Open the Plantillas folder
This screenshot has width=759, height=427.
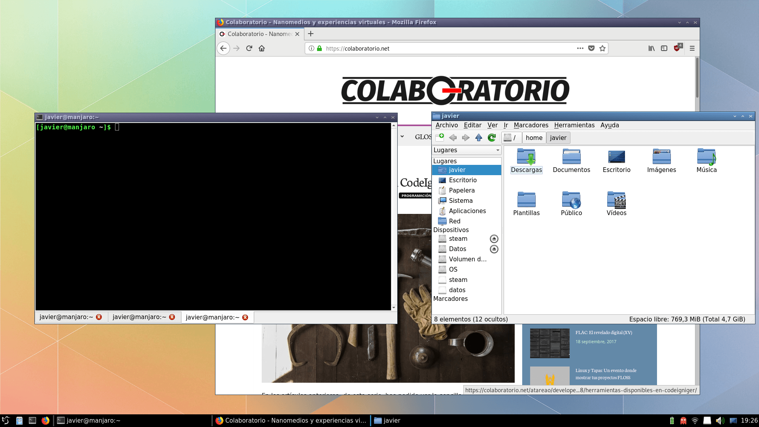pyautogui.click(x=526, y=204)
